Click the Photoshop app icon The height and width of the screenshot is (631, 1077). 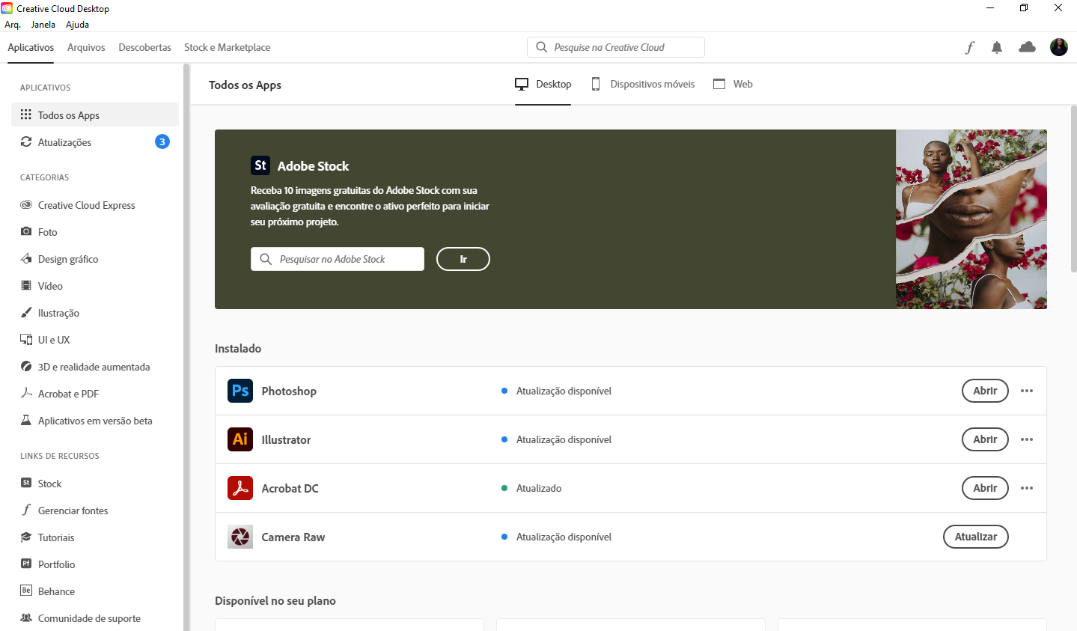coord(240,391)
